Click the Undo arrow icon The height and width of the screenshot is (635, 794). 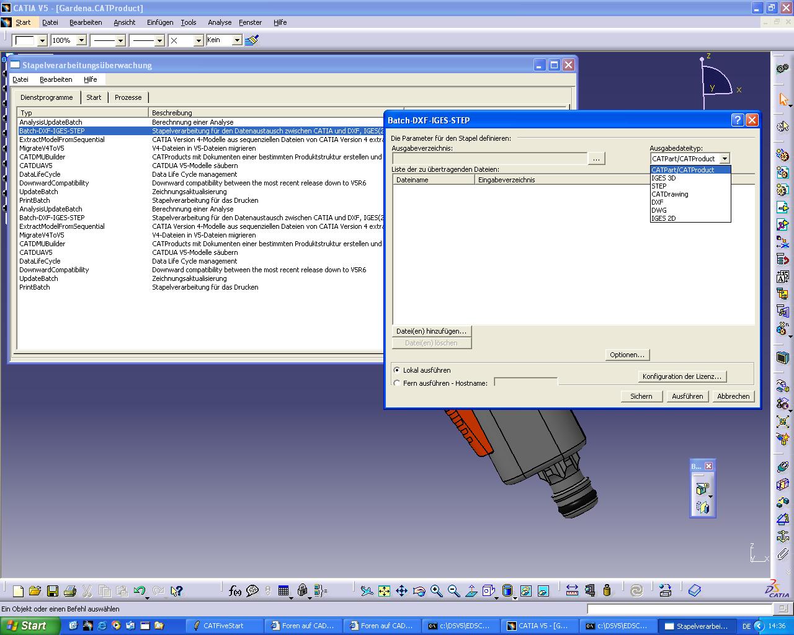click(140, 591)
